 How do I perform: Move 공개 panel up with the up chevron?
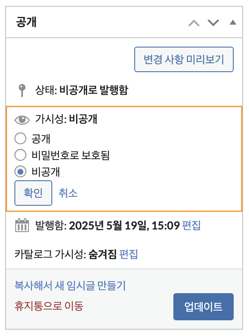click(194, 23)
